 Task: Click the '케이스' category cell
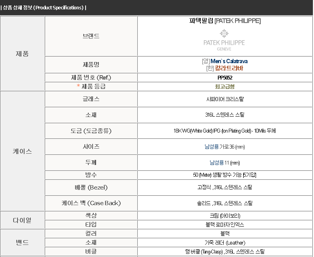pos(22,151)
